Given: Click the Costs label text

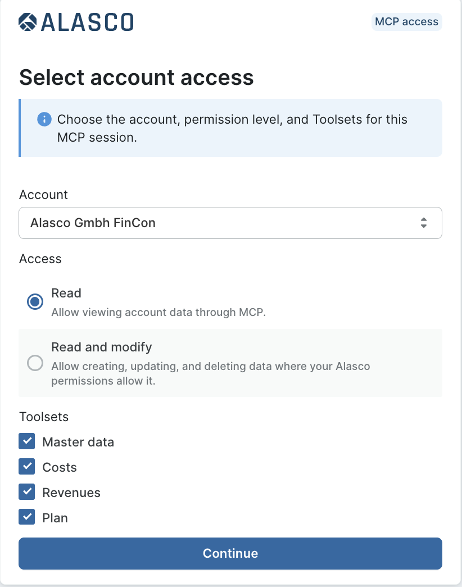Looking at the screenshot, I should (x=60, y=467).
